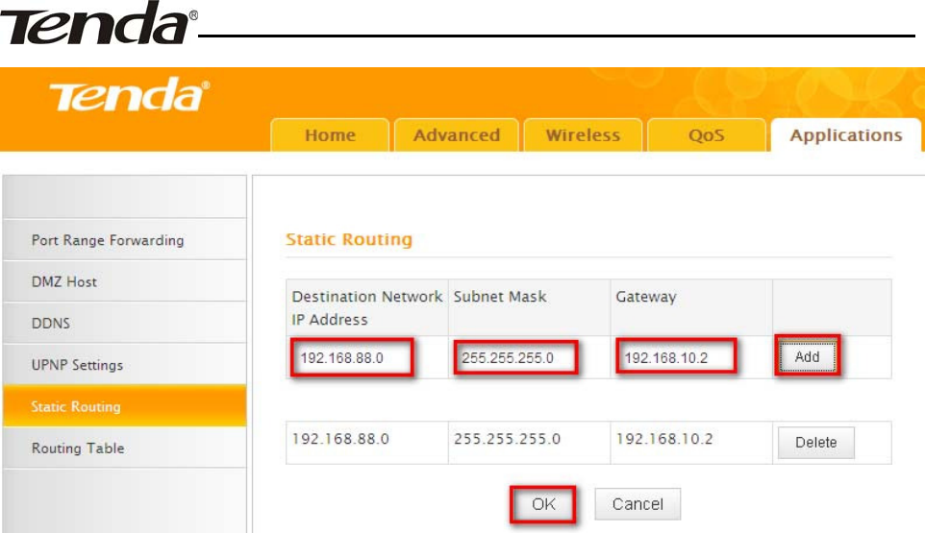
Task: Confirm the settings with the OK button
Action: [x=542, y=504]
